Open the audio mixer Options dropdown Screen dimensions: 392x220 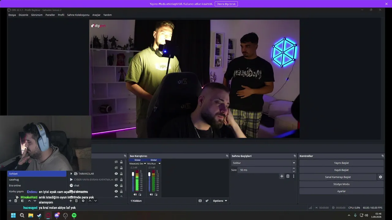point(220,201)
